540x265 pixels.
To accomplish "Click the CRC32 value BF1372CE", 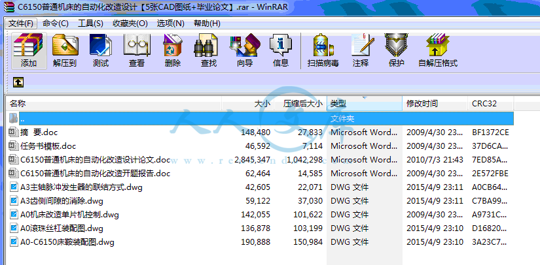I will pos(490,132).
